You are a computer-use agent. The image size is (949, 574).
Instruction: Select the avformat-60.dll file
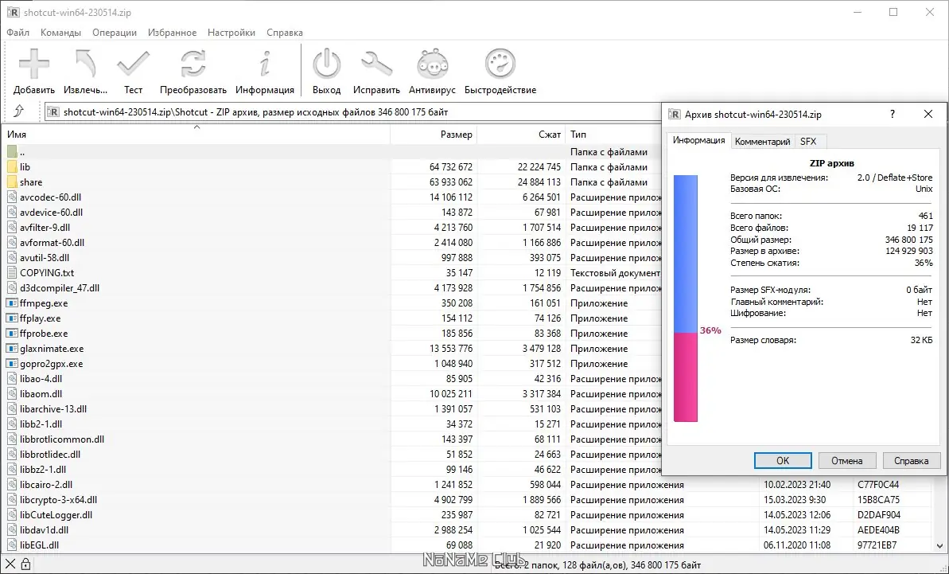pos(52,243)
